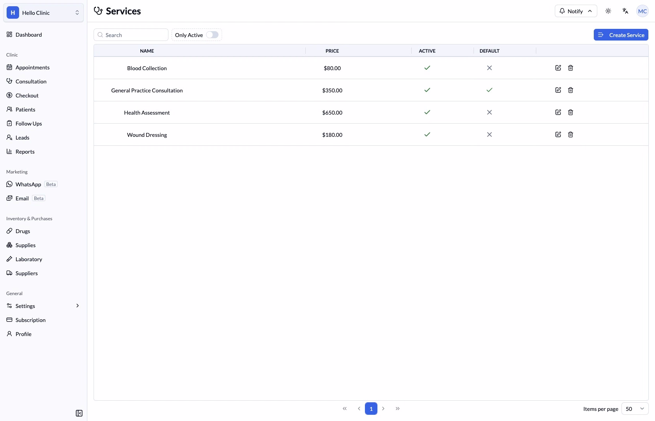Open the Items per page dropdown
This screenshot has height=421, width=655.
(x=635, y=409)
